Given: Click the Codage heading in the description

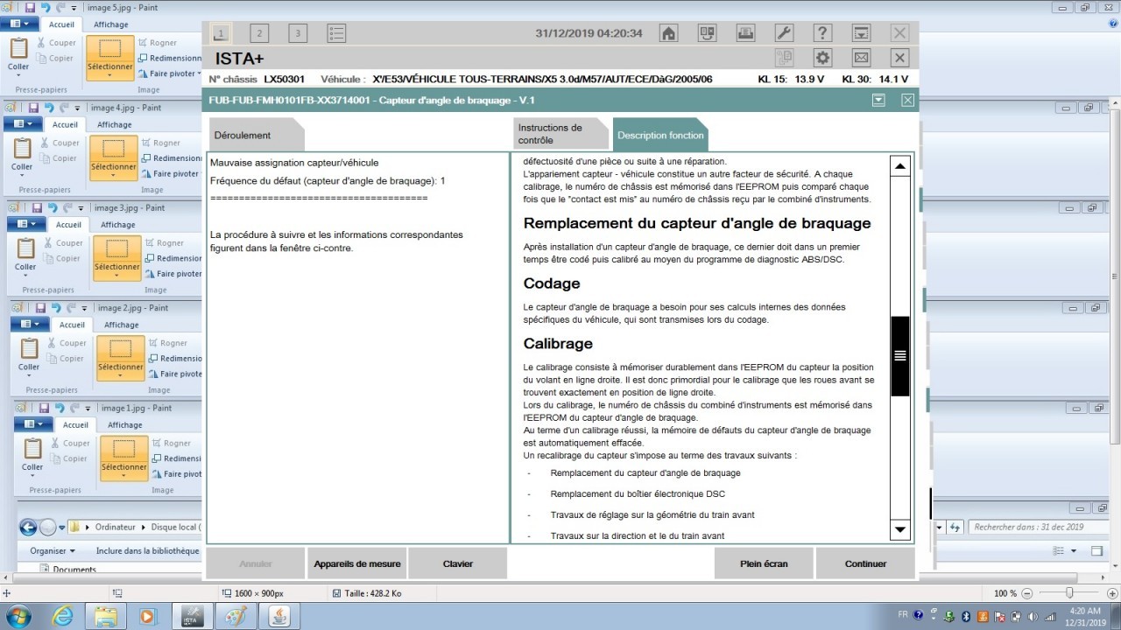Looking at the screenshot, I should [x=552, y=283].
